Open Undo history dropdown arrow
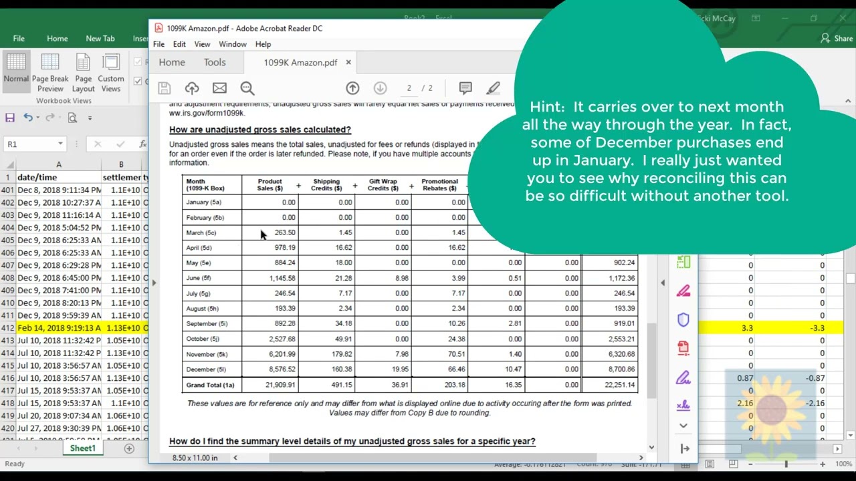This screenshot has height=481, width=856. (x=38, y=118)
